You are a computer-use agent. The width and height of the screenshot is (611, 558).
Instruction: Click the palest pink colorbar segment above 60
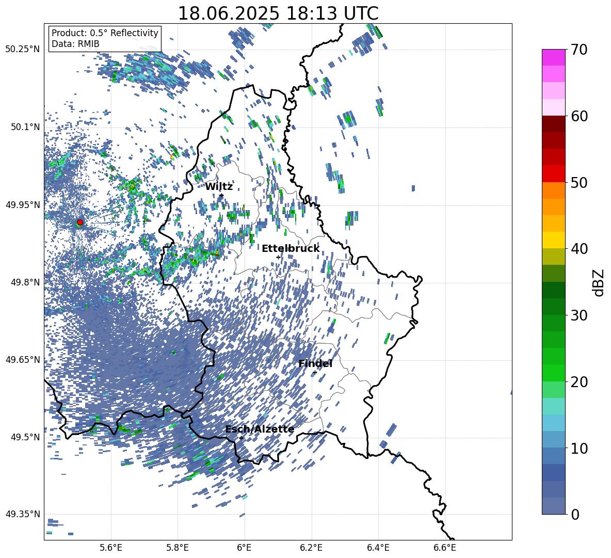coord(553,107)
